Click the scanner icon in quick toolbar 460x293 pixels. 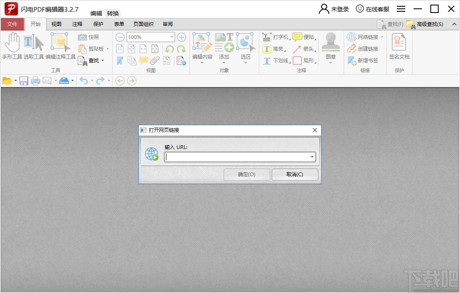(64, 81)
